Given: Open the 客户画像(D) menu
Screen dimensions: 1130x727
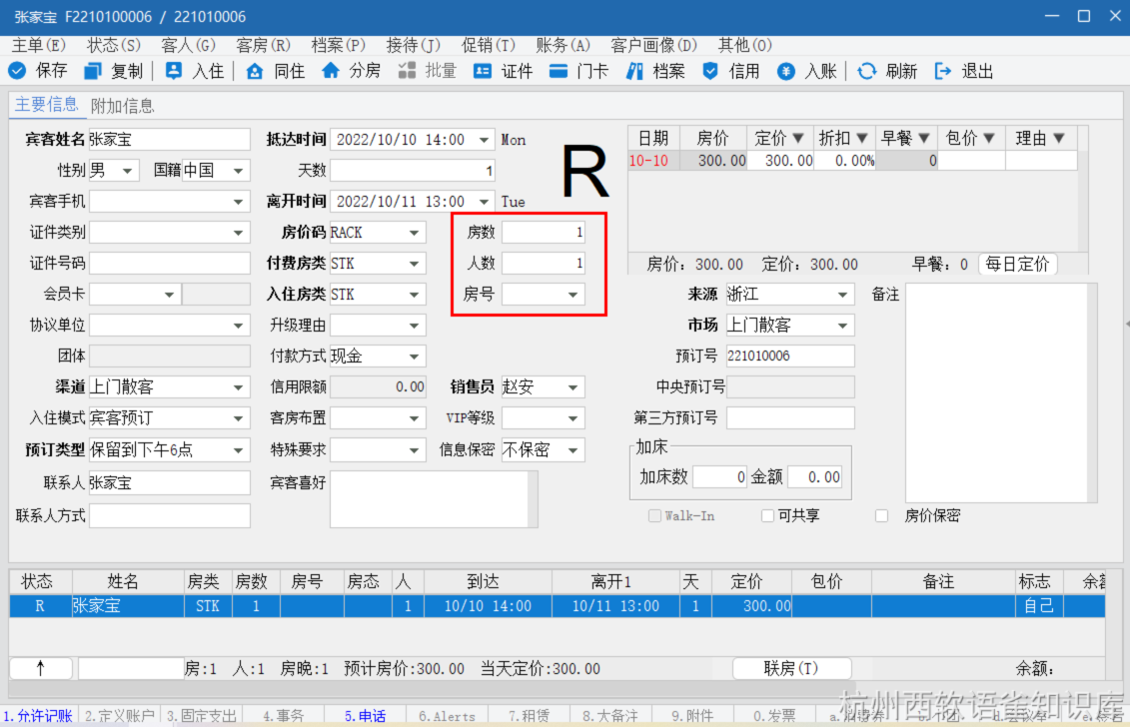Looking at the screenshot, I should 654,45.
